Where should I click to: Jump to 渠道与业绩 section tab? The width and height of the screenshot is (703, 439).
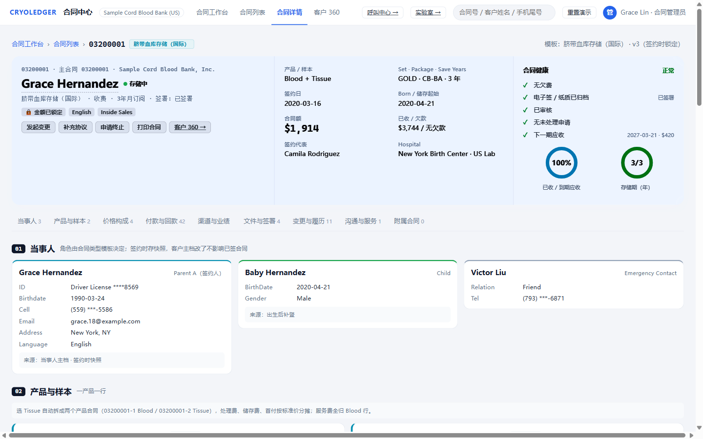[x=214, y=221]
